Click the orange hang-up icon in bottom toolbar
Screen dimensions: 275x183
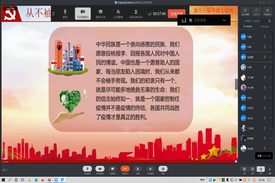coord(125,169)
